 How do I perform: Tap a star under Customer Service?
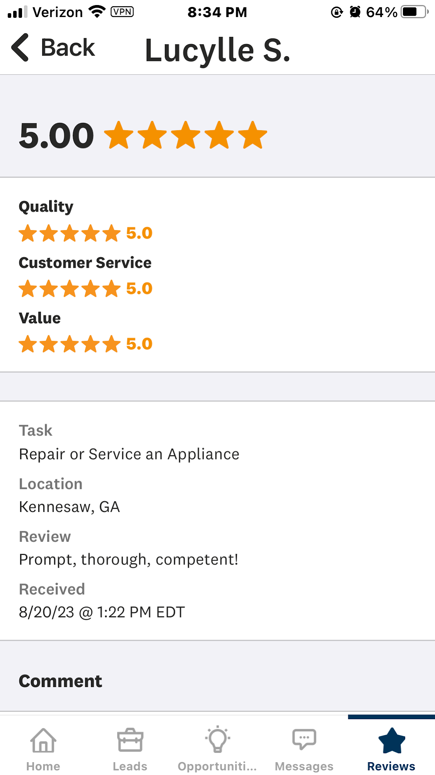pyautogui.click(x=70, y=288)
